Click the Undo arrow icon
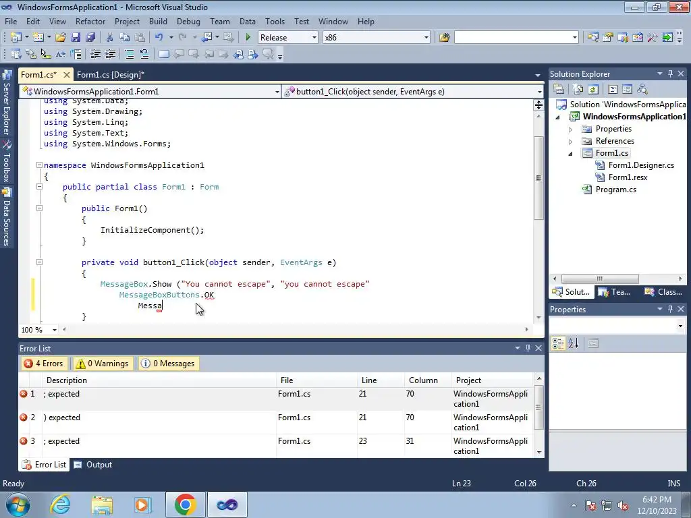The height and width of the screenshot is (518, 691). tap(159, 38)
